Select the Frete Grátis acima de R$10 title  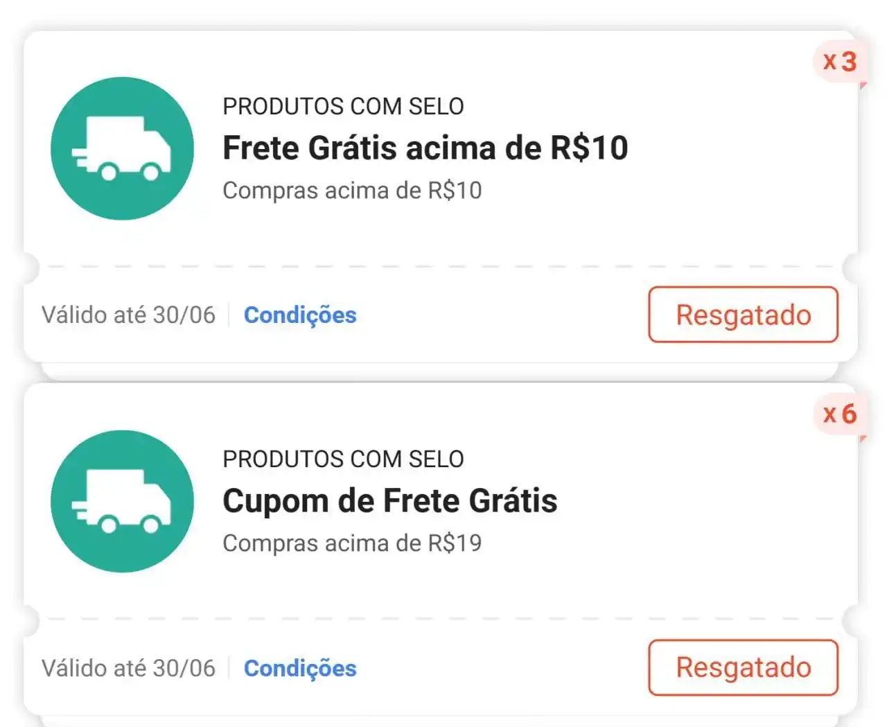(425, 148)
